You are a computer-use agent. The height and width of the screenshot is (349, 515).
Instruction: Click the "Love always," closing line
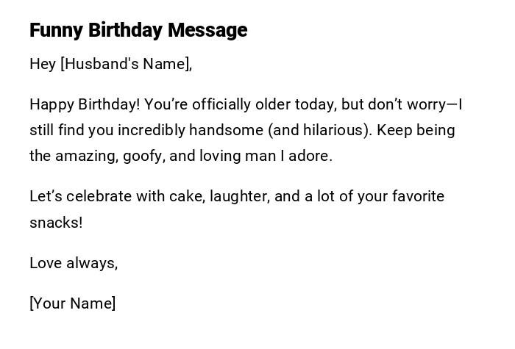coord(74,263)
